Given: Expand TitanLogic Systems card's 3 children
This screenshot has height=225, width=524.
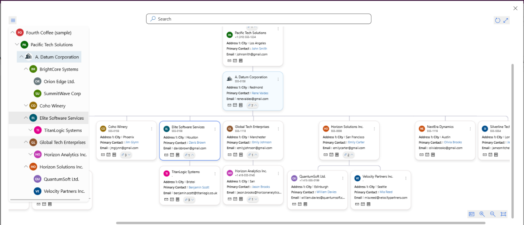Looking at the screenshot, I should [189, 200].
